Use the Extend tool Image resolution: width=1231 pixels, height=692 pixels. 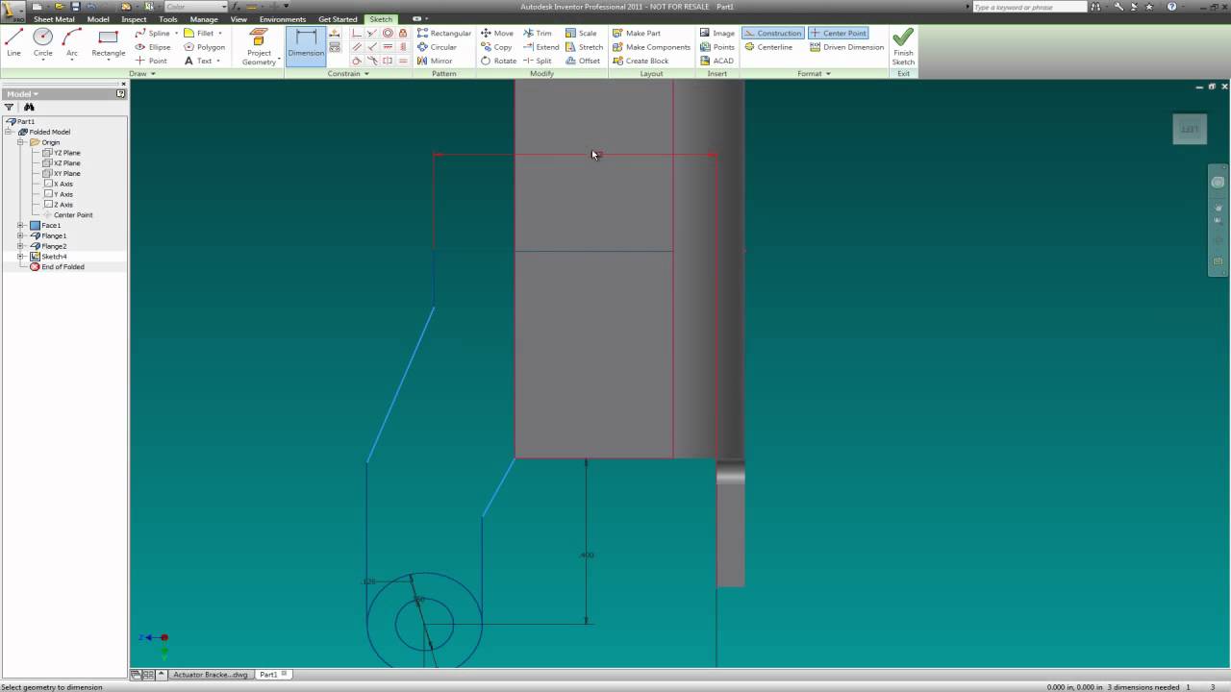pyautogui.click(x=541, y=47)
